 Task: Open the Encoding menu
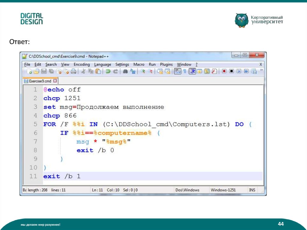pyautogui.click(x=82, y=64)
